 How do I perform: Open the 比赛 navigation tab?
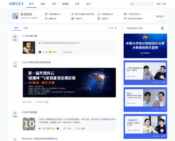pos(77,4)
